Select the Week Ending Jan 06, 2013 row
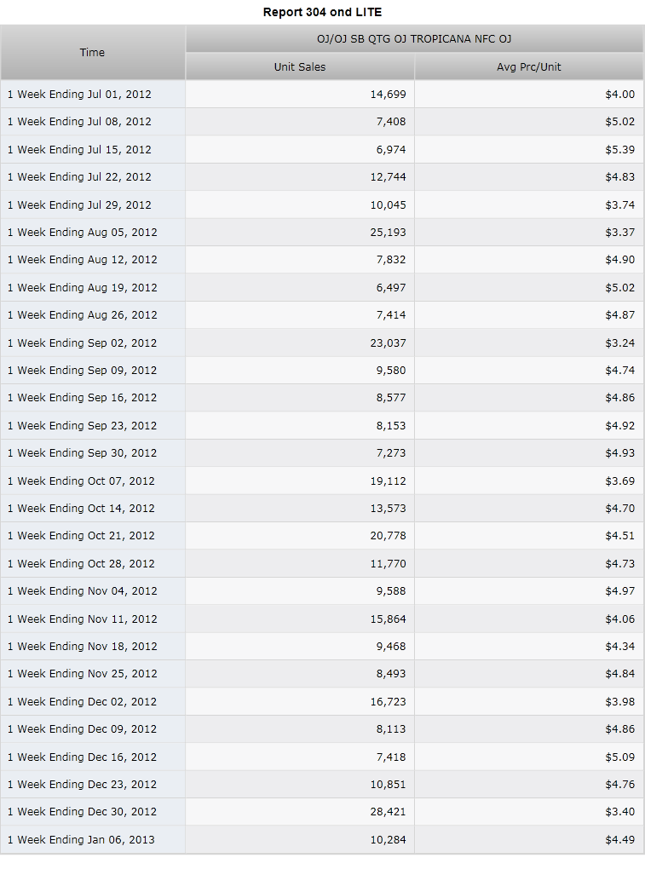Image resolution: width=645 pixels, height=875 pixels. 322,840
